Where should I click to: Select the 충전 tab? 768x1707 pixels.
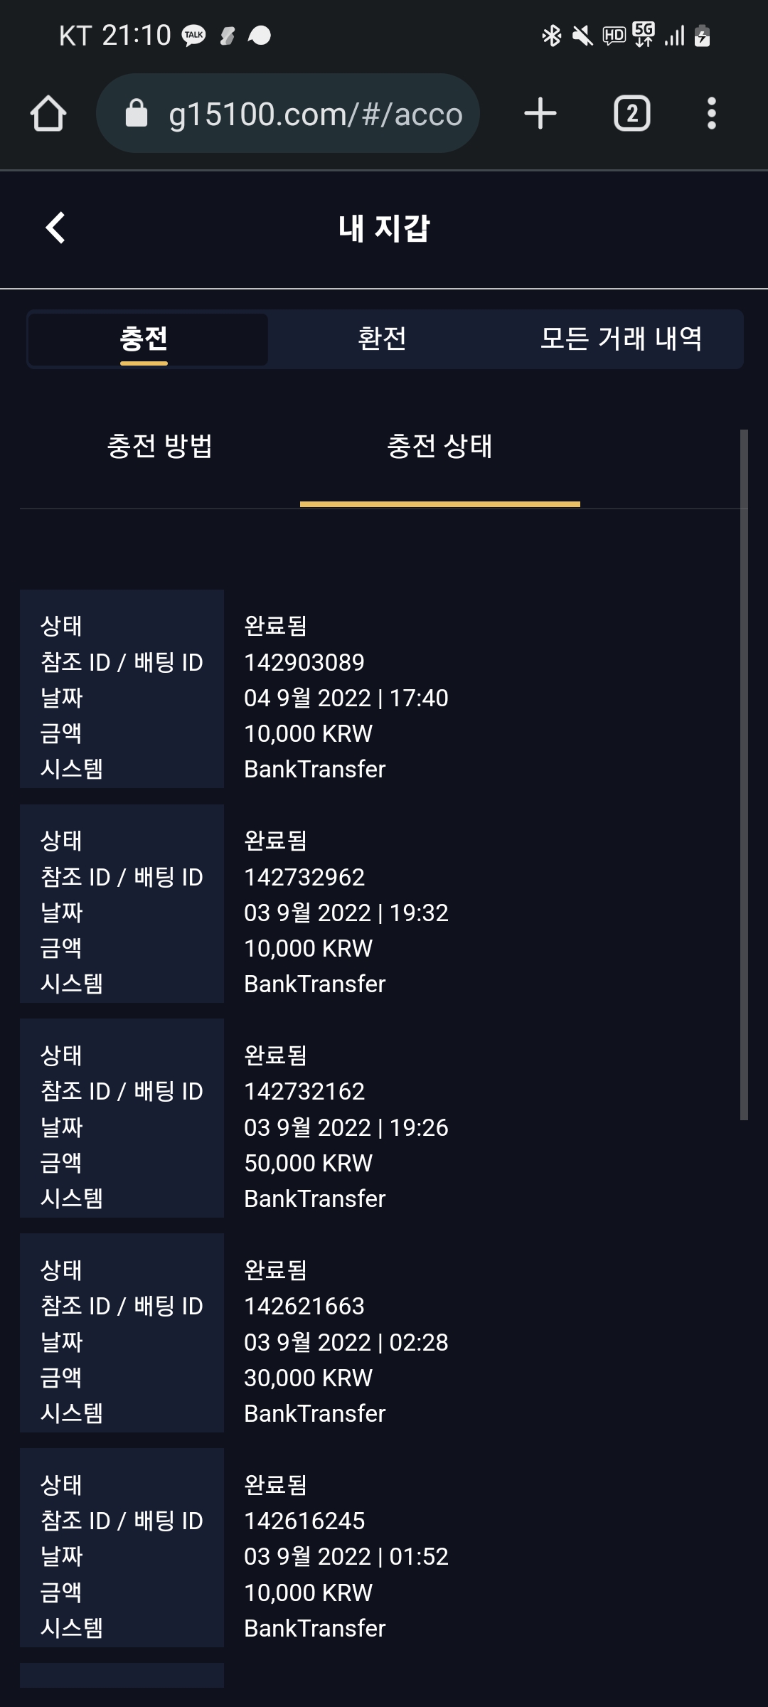click(x=144, y=339)
